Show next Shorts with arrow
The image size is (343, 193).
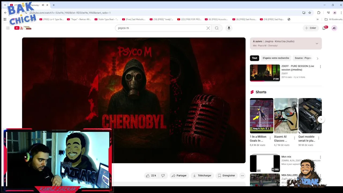point(321,120)
